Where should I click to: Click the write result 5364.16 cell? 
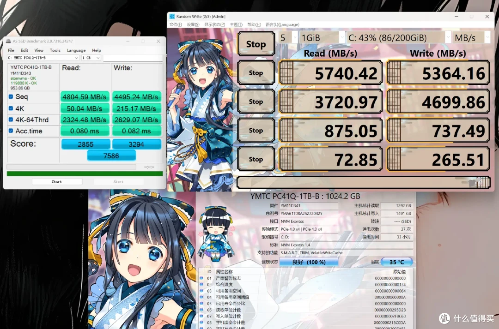pos(438,73)
